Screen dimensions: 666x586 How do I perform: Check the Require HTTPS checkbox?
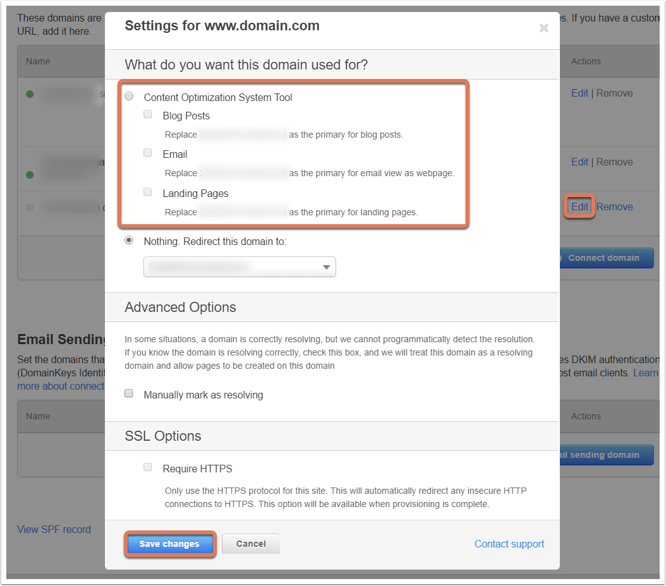(x=148, y=467)
